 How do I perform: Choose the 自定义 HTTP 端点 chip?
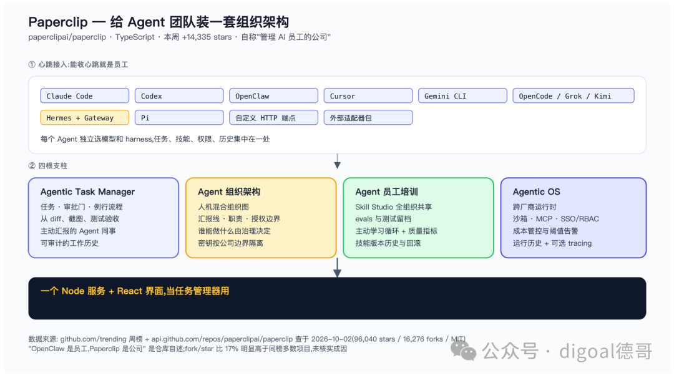click(x=274, y=118)
